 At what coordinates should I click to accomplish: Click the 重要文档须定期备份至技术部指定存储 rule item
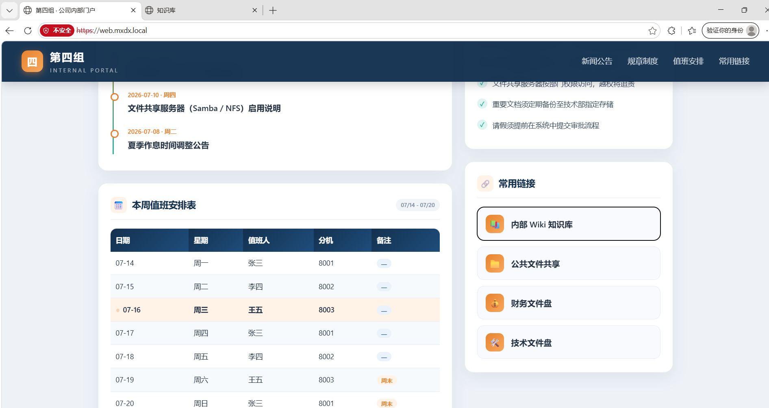pos(553,105)
